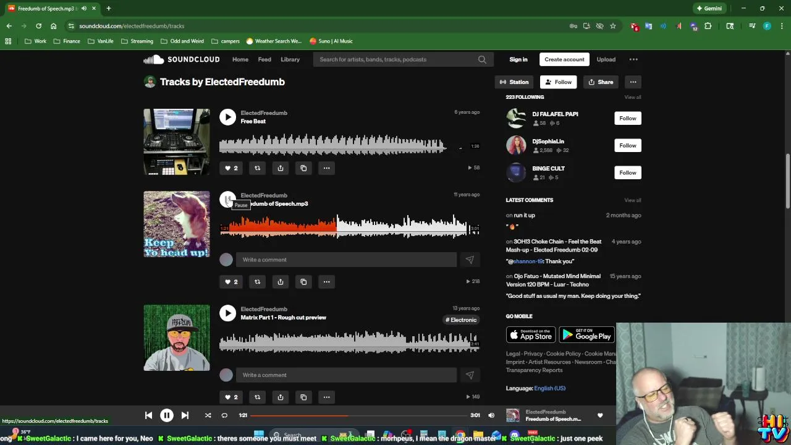
Task: Like the Matrix Part 1 track
Action: [x=231, y=397]
